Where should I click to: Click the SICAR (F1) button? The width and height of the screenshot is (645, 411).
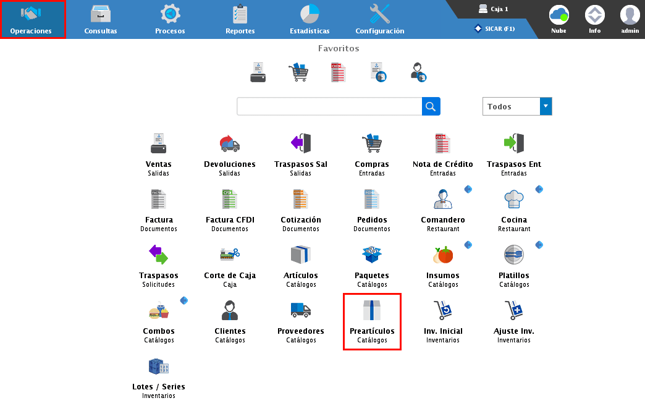[494, 28]
